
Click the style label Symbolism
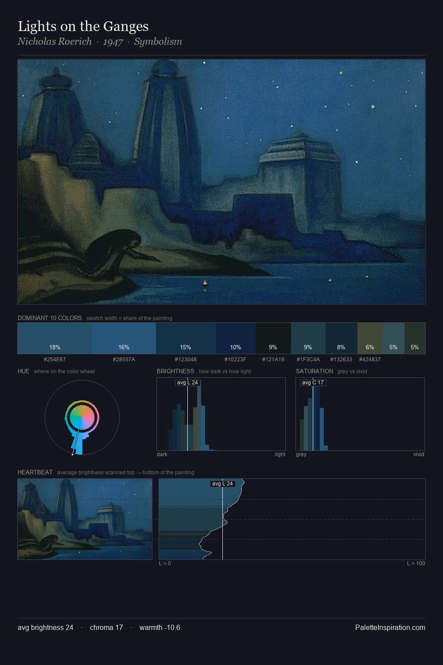point(158,42)
